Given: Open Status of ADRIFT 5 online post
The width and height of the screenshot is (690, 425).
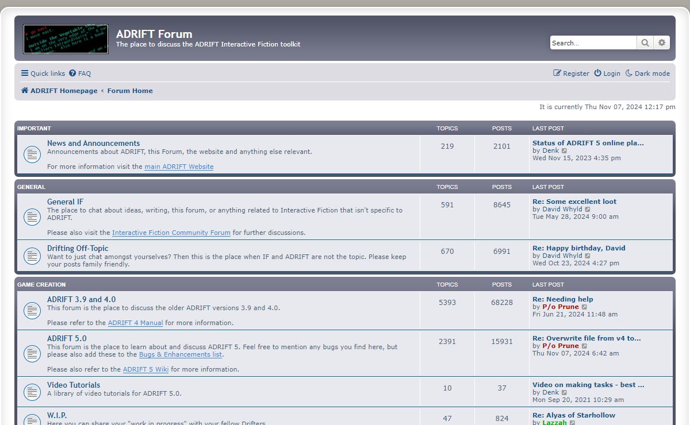Looking at the screenshot, I should (x=588, y=143).
